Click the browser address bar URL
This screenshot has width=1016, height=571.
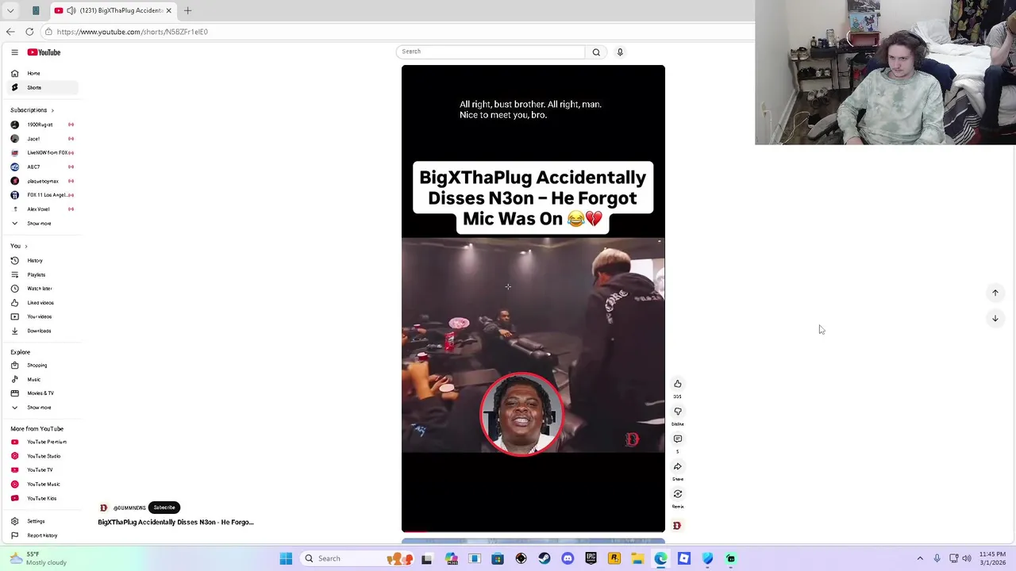point(133,32)
